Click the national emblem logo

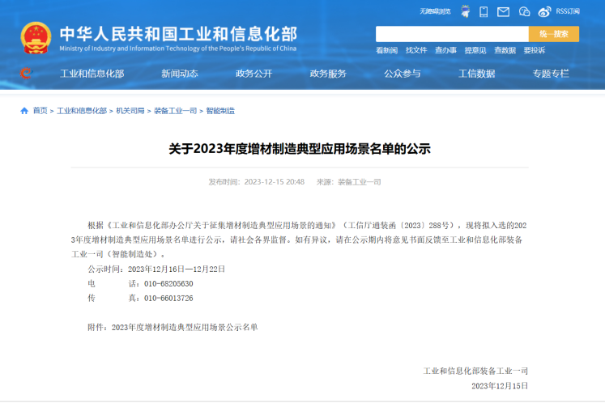coord(36,36)
